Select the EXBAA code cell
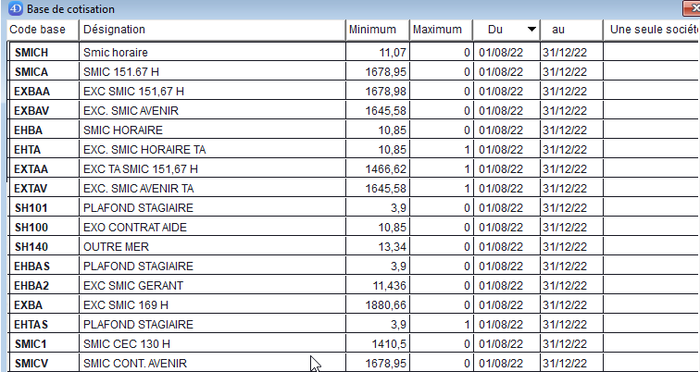Image resolution: width=700 pixels, height=372 pixels. 44,92
